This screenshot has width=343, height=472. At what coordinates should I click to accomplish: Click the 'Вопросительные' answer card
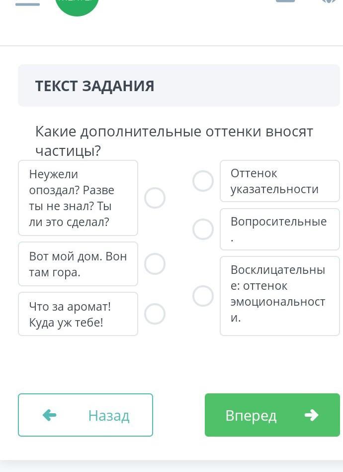pos(279,229)
